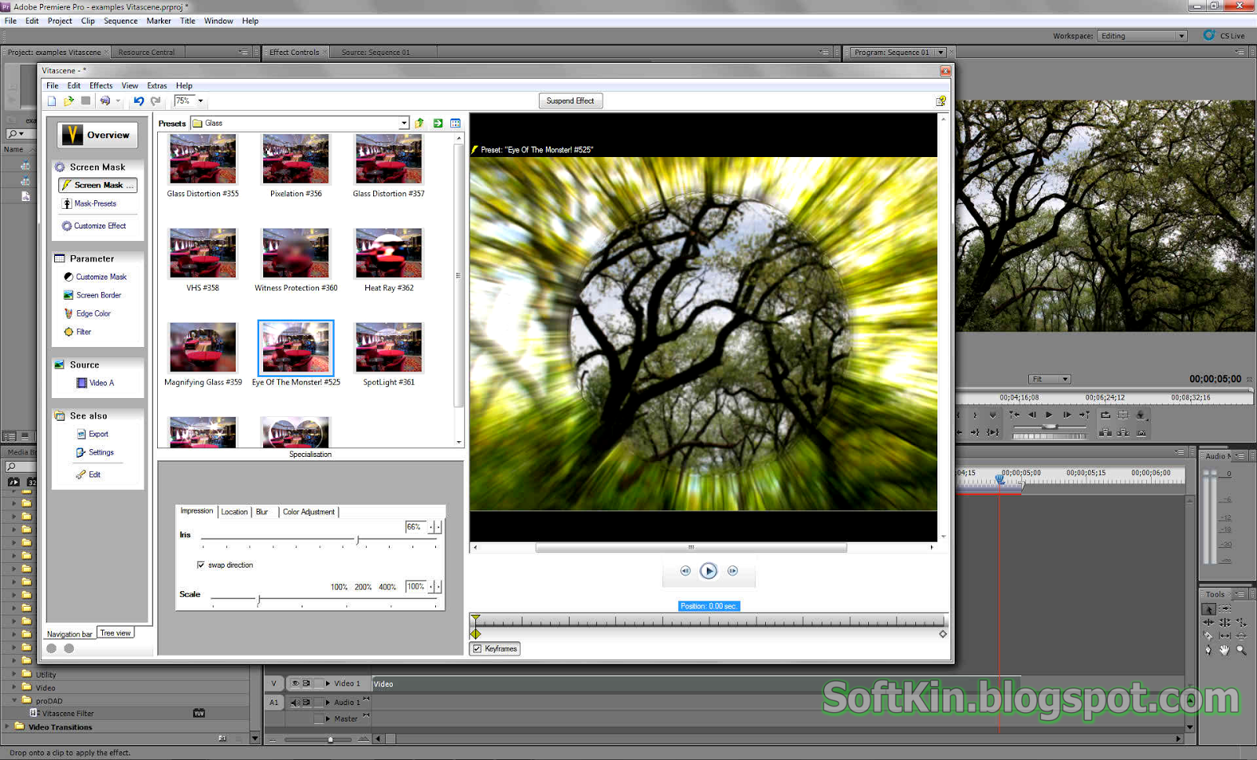
Task: Open the Edge Color parameter
Action: [93, 313]
